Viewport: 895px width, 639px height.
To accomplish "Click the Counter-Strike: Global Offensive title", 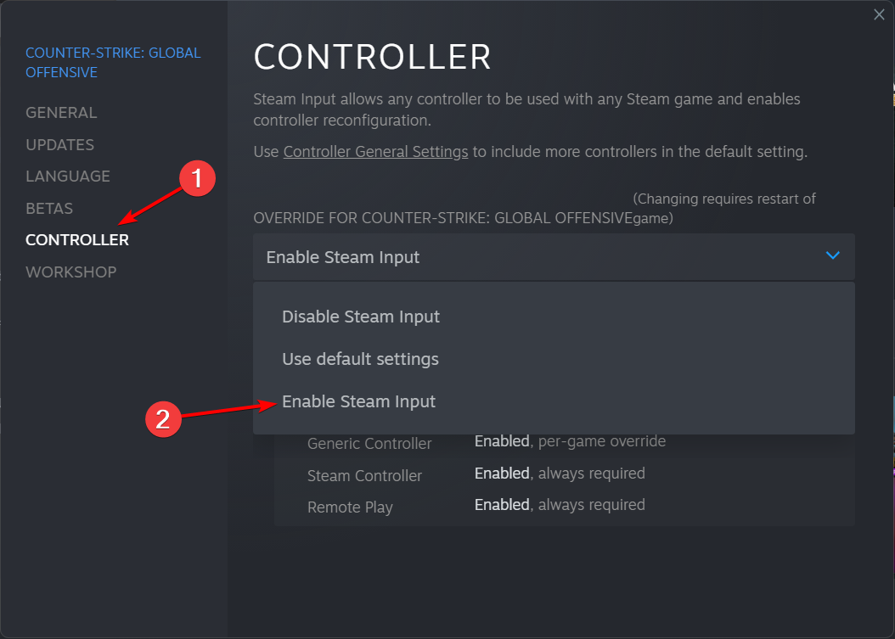I will pos(113,62).
